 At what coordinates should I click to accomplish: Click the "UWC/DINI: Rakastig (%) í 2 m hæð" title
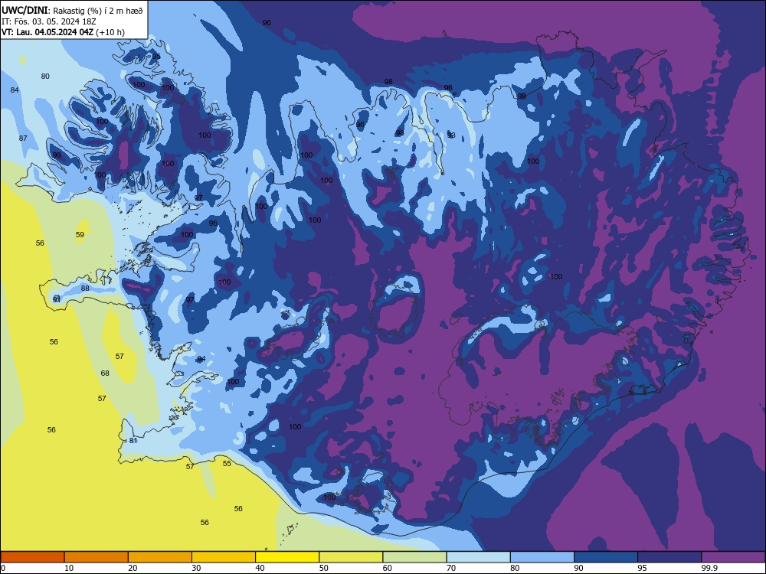click(72, 11)
